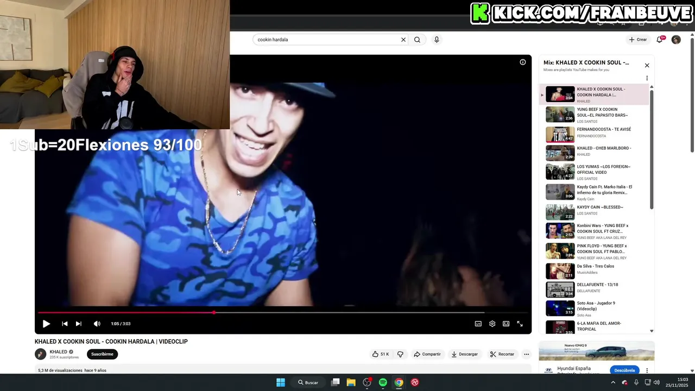Open the Hyundai IONIQ 9 ad banner

click(x=596, y=351)
